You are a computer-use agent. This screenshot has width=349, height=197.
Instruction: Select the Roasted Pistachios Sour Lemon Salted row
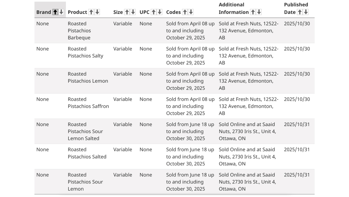[x=174, y=131]
